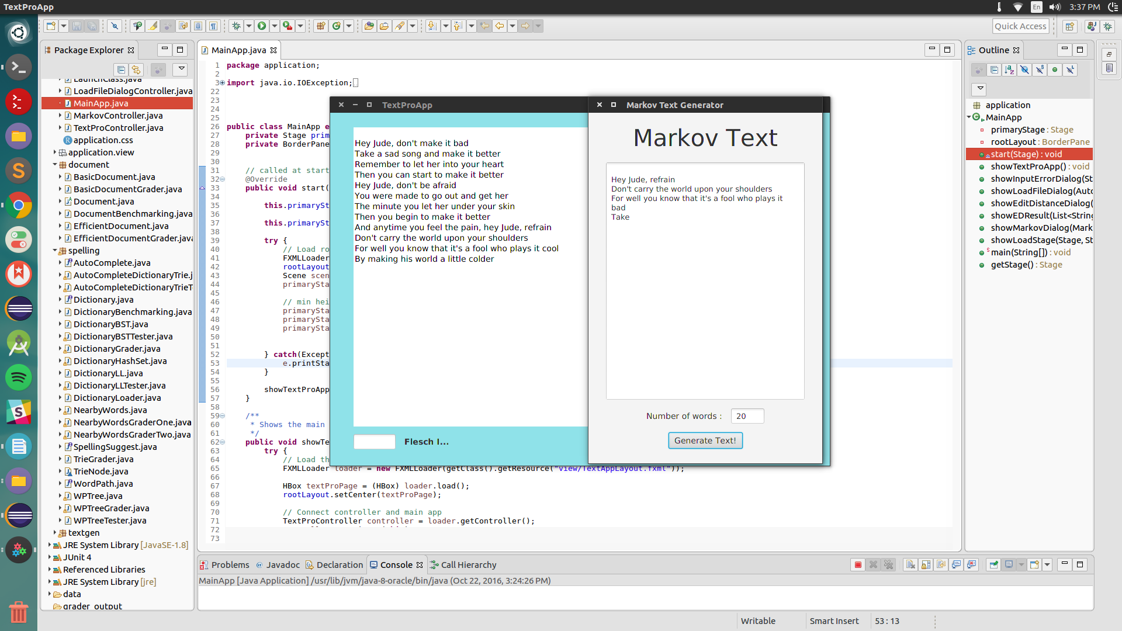
Task: Expand the textgen package
Action: (55, 532)
